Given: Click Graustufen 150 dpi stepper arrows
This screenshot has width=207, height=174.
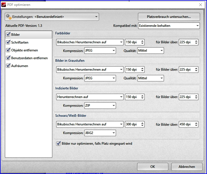Looking at the screenshot, I should pyautogui.click(x=142, y=70).
